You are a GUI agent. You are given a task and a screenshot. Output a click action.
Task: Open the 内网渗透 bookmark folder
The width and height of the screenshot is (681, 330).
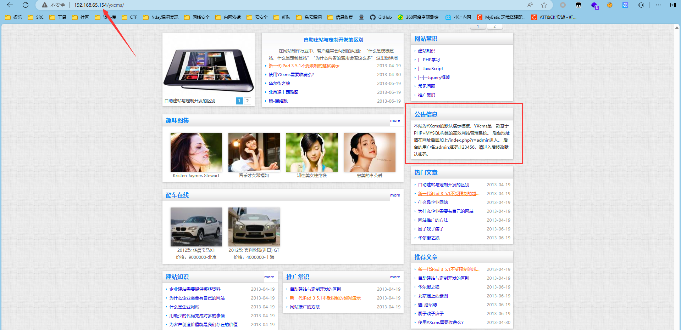[228, 17]
